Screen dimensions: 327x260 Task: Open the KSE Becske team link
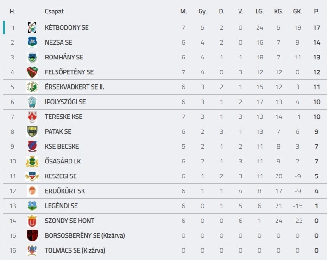tap(62, 146)
